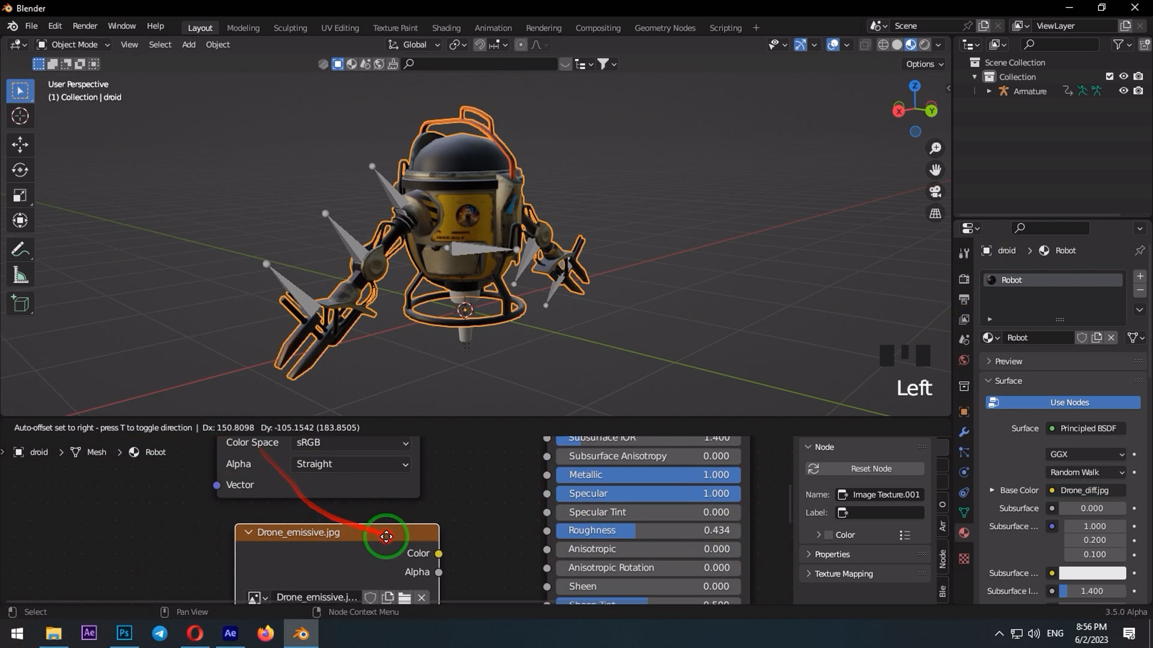Expand the Texture Mapping panel
1153x648 pixels.
coord(843,574)
